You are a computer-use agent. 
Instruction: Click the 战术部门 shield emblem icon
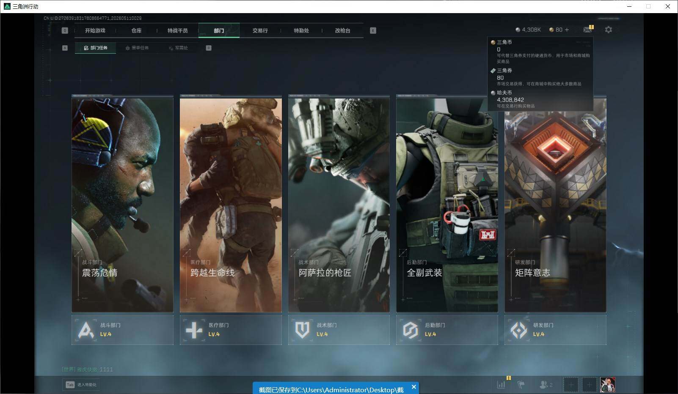click(302, 330)
